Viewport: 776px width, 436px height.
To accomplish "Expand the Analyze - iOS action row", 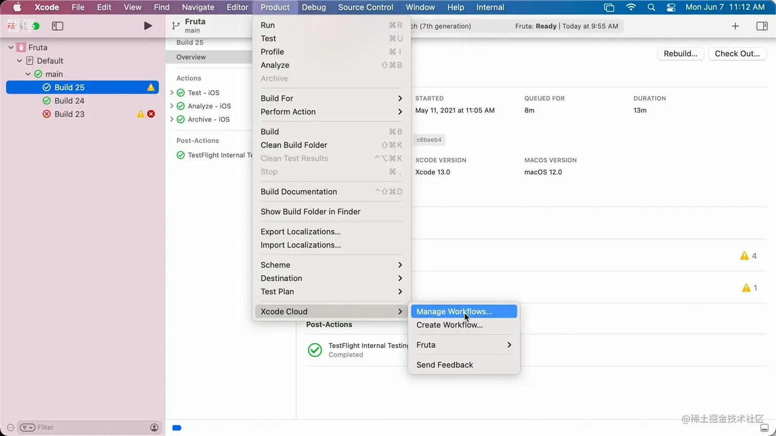I will tap(172, 106).
